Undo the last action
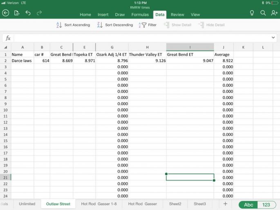 [28, 13]
